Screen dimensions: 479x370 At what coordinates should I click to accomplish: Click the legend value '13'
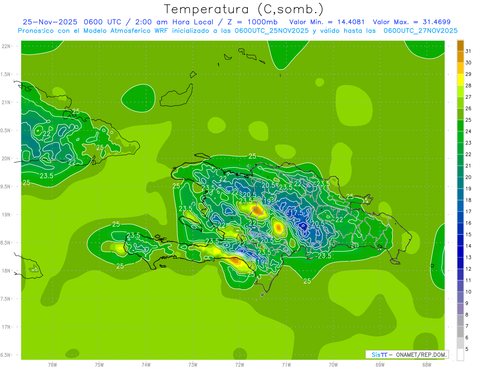click(x=468, y=257)
